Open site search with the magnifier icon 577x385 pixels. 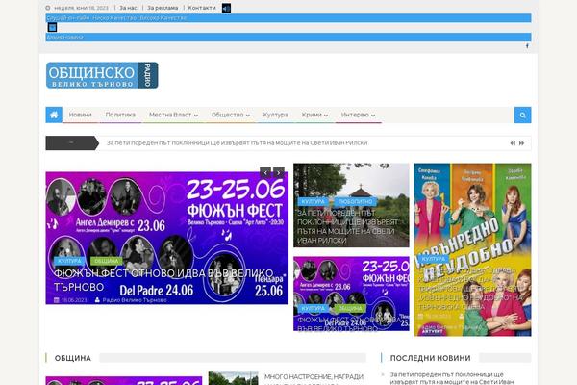click(522, 115)
